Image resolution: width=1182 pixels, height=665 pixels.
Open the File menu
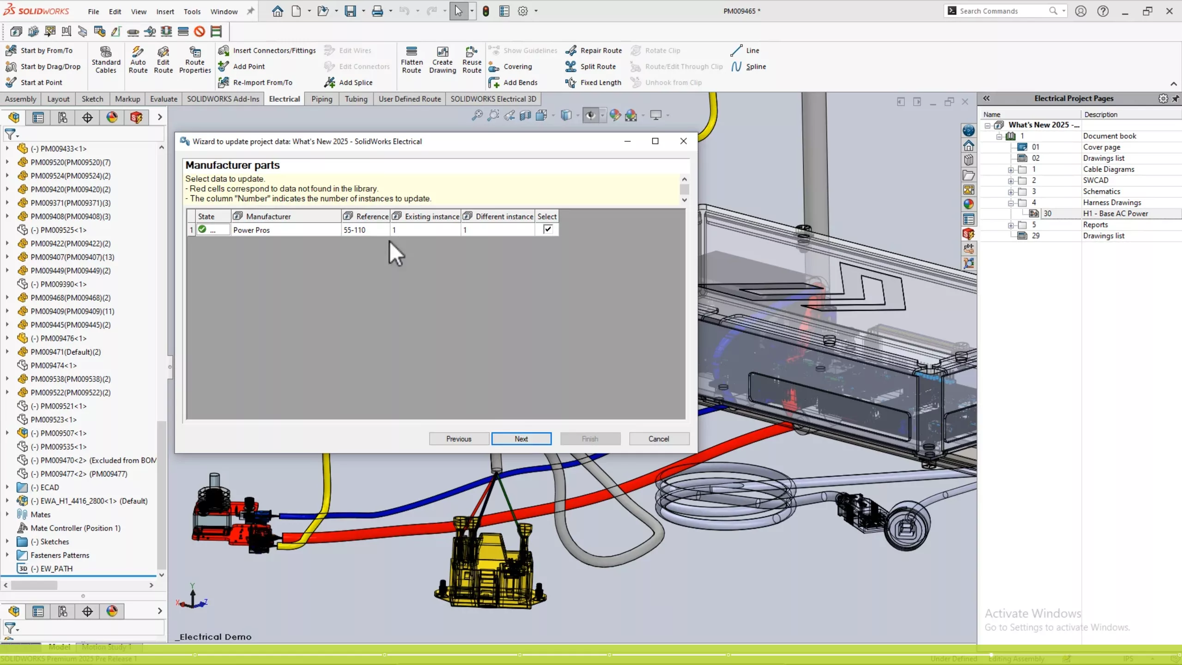[x=93, y=12]
